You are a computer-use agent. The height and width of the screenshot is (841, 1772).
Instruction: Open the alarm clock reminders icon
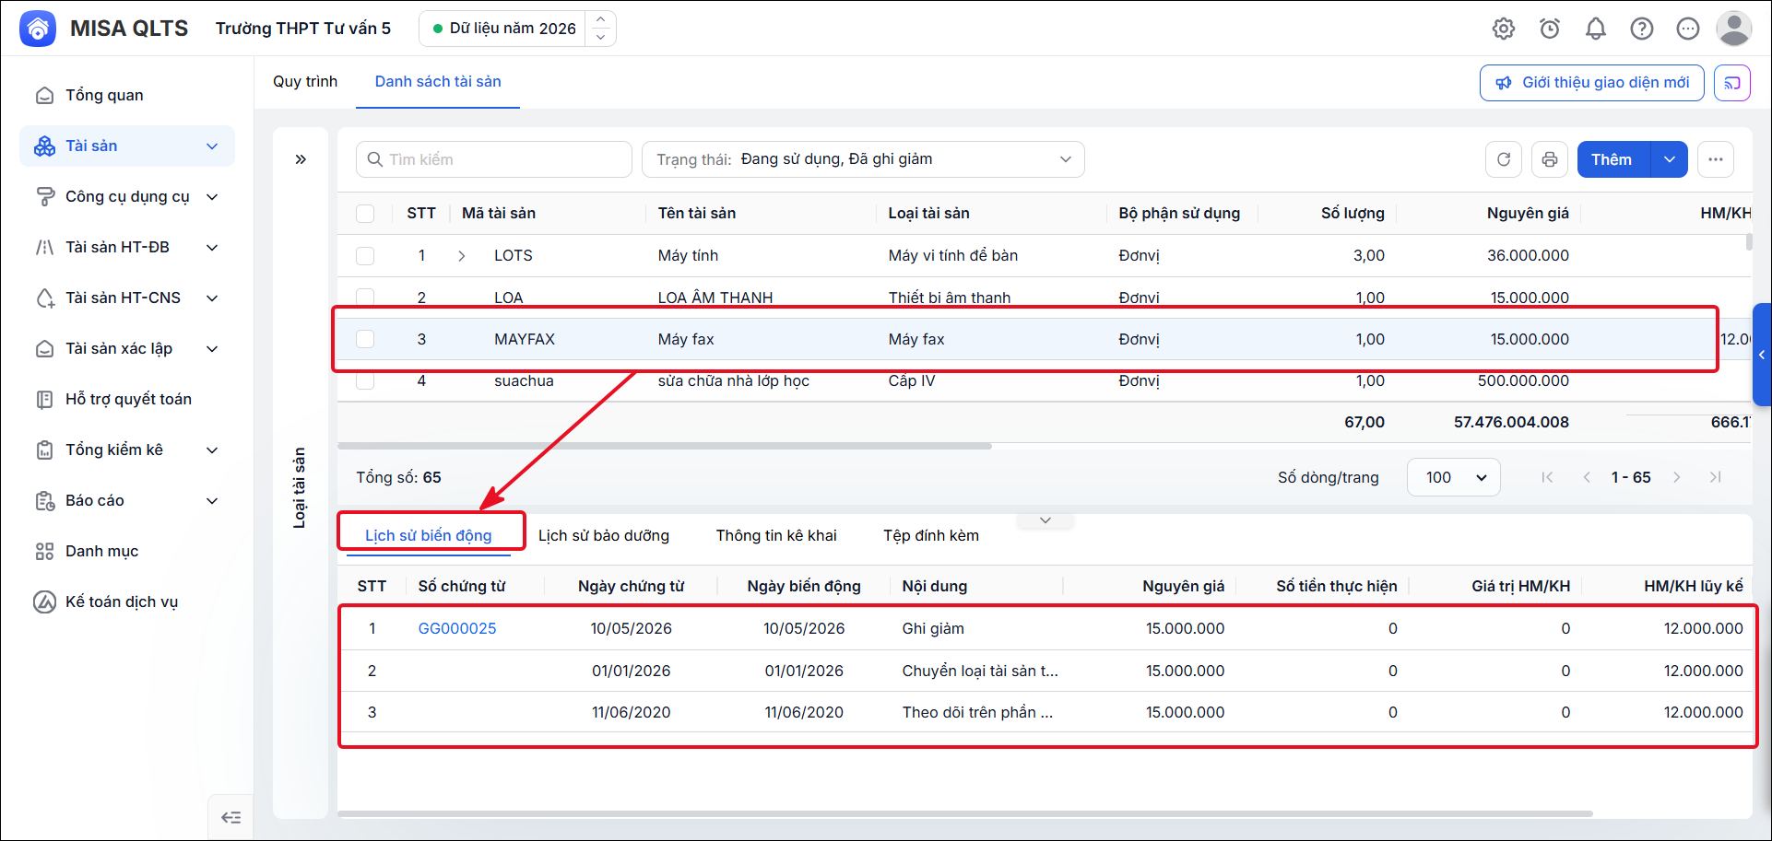coord(1550,29)
